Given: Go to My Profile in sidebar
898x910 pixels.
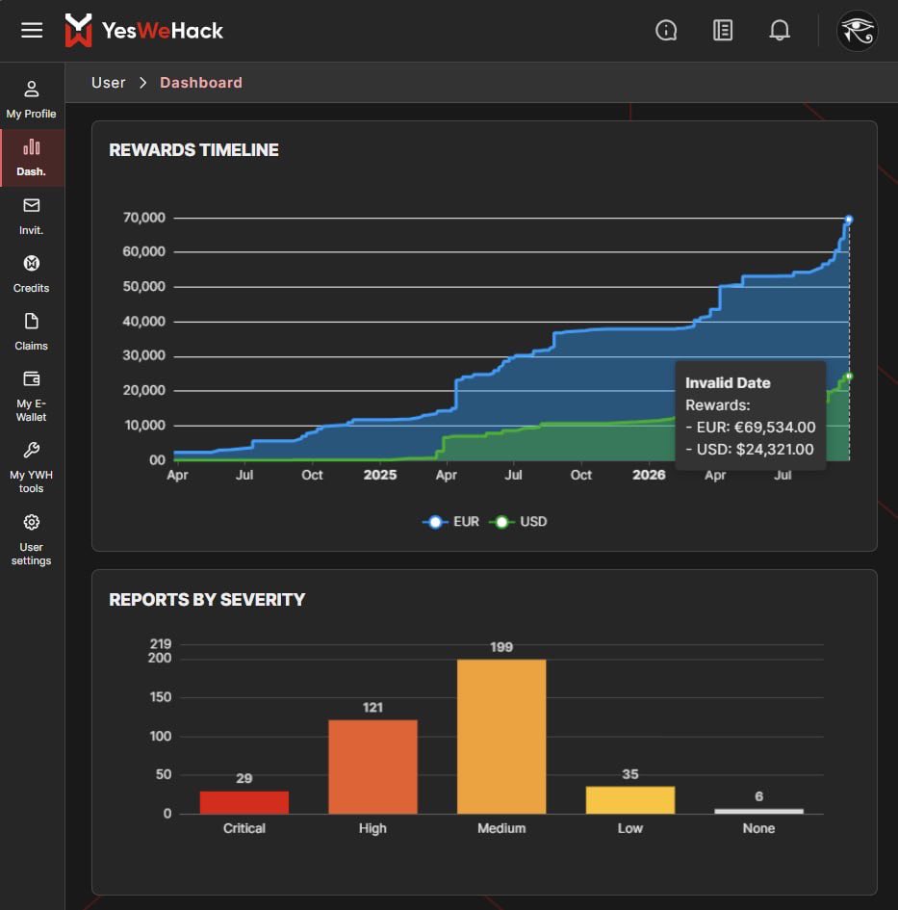Looking at the screenshot, I should coord(32,100).
